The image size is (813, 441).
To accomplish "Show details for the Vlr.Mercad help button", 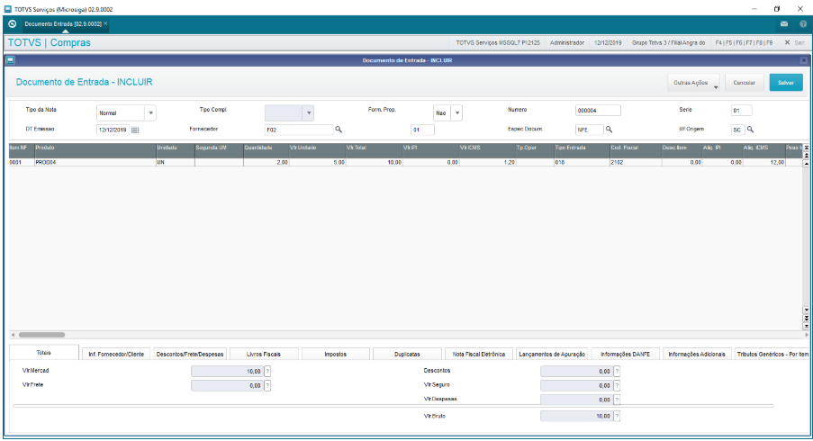I will click(x=267, y=371).
